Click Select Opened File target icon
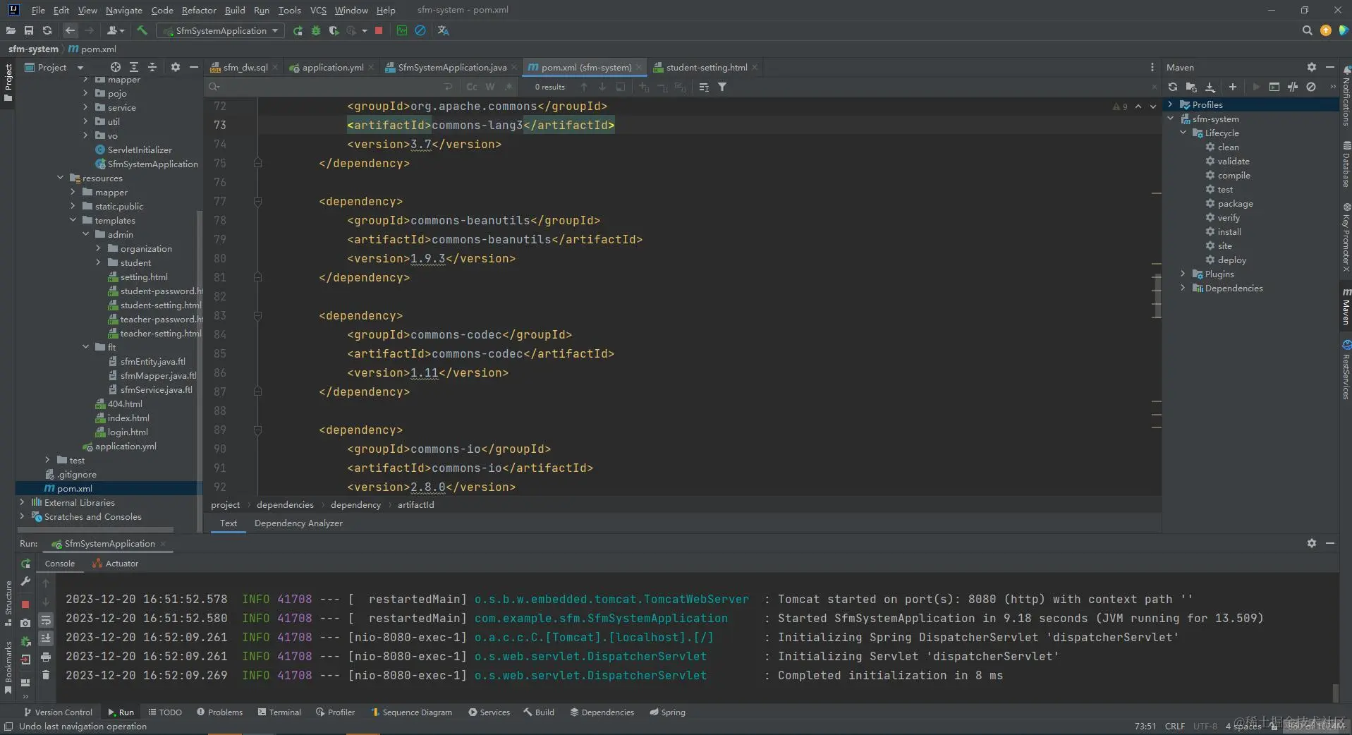 pos(116,67)
